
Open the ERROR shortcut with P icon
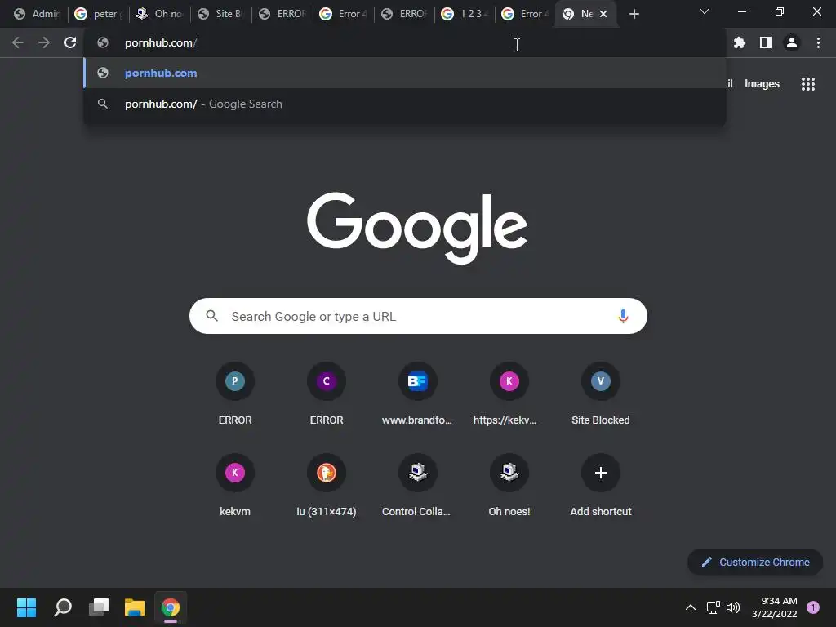pos(235,394)
